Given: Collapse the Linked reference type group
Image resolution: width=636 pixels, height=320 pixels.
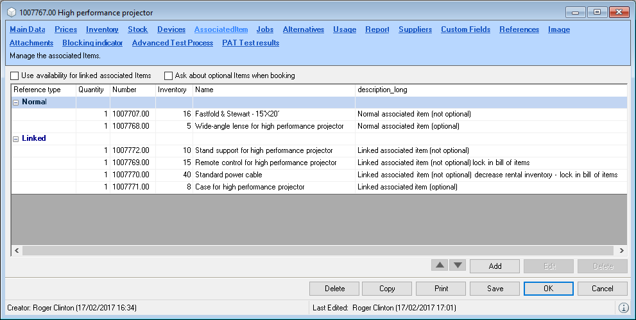Looking at the screenshot, I should point(15,138).
